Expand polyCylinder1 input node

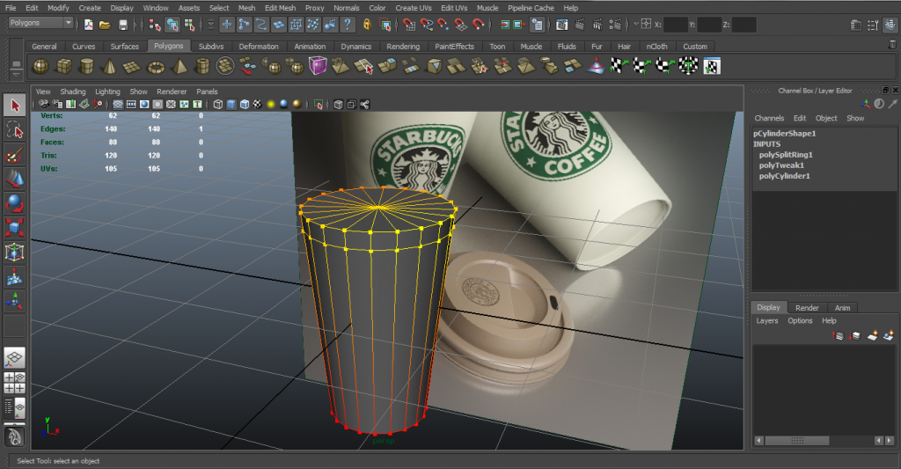pyautogui.click(x=784, y=177)
